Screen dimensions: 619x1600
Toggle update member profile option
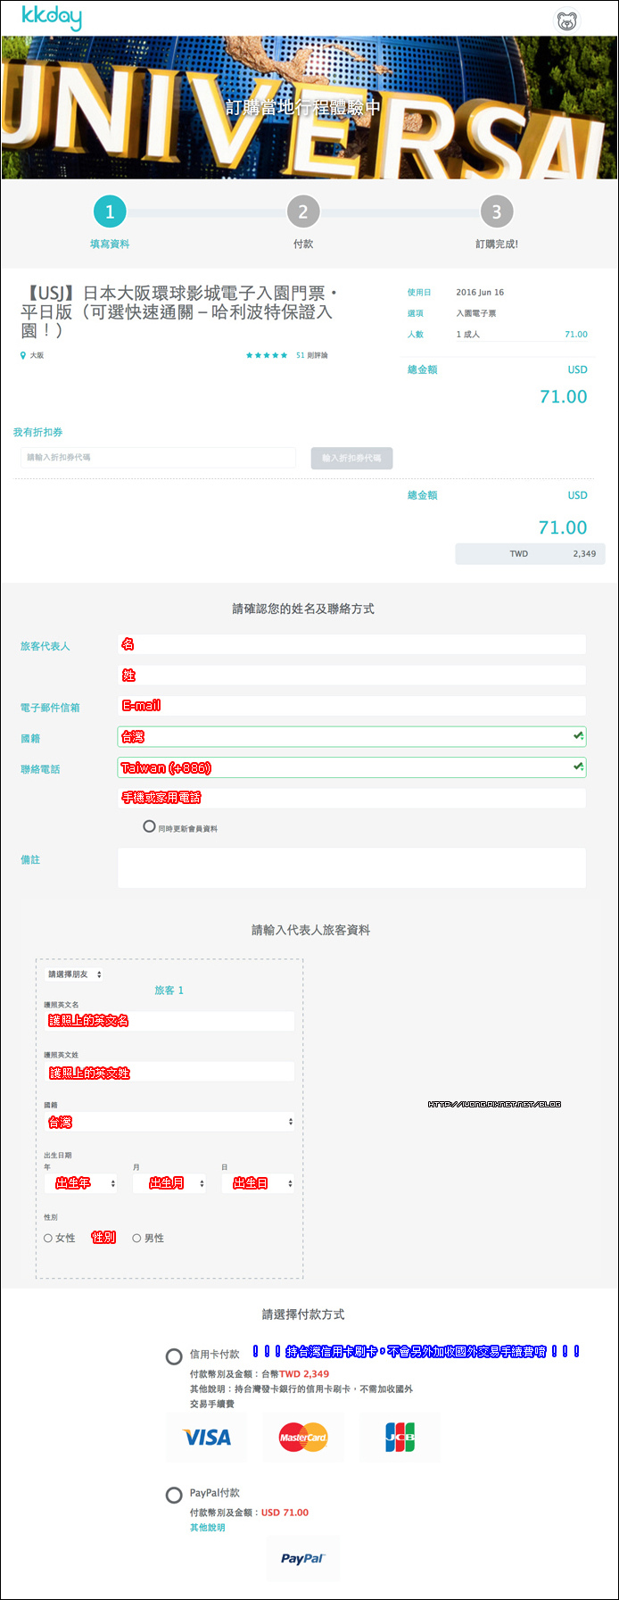[x=150, y=826]
